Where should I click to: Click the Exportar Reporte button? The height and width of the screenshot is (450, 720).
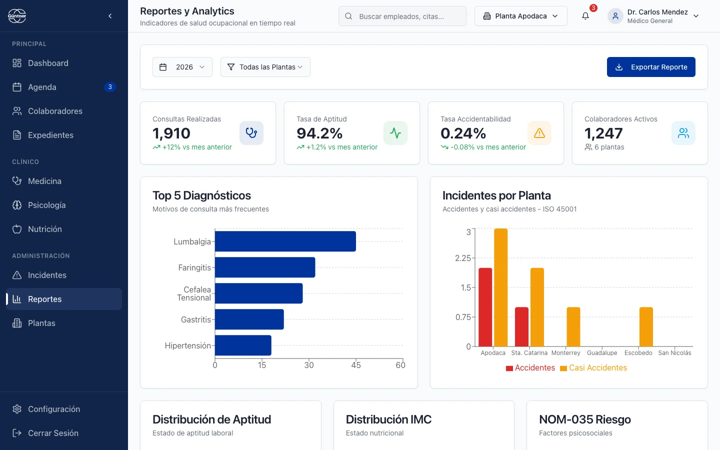(x=651, y=67)
